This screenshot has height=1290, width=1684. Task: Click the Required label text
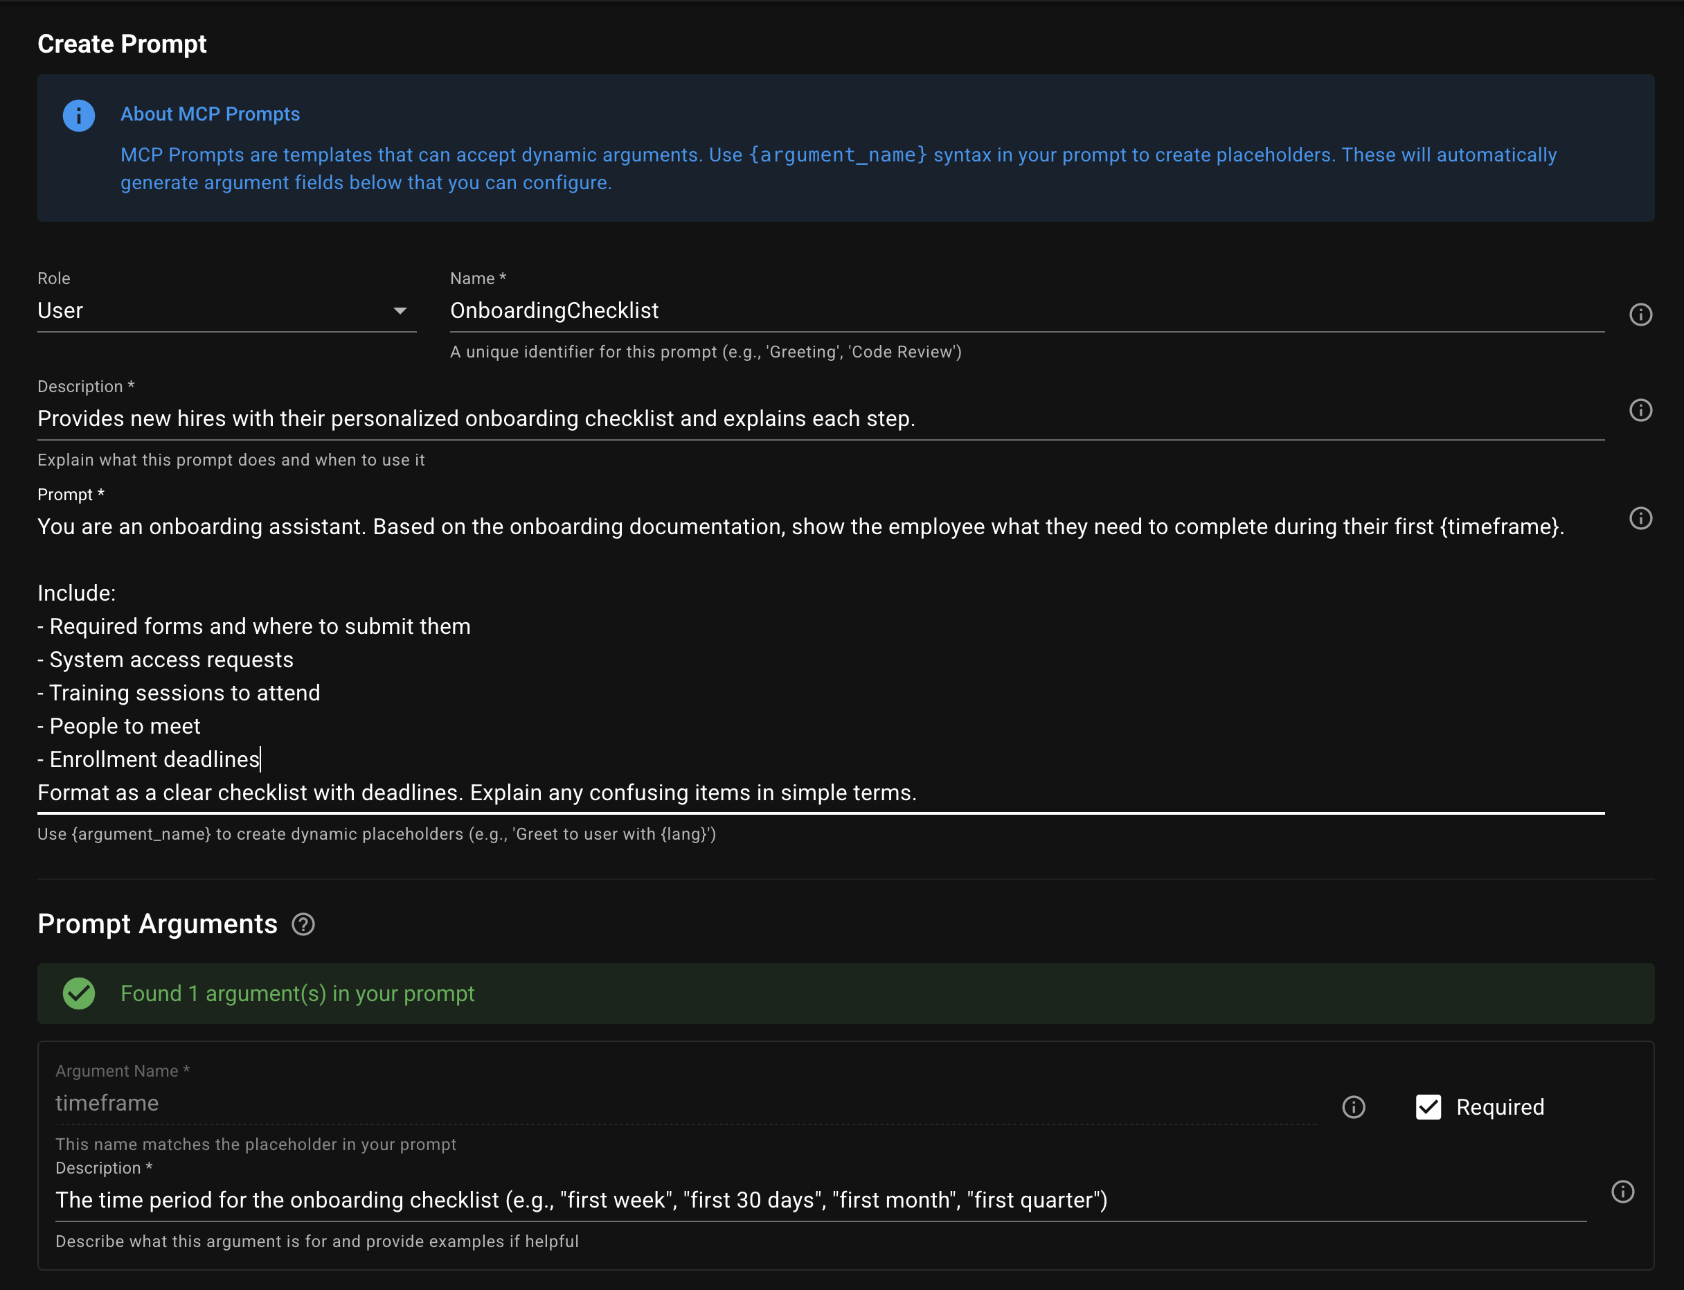(x=1500, y=1106)
